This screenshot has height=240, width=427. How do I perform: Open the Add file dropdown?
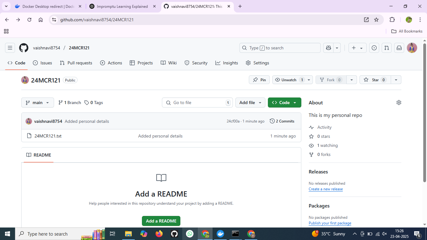(x=250, y=102)
